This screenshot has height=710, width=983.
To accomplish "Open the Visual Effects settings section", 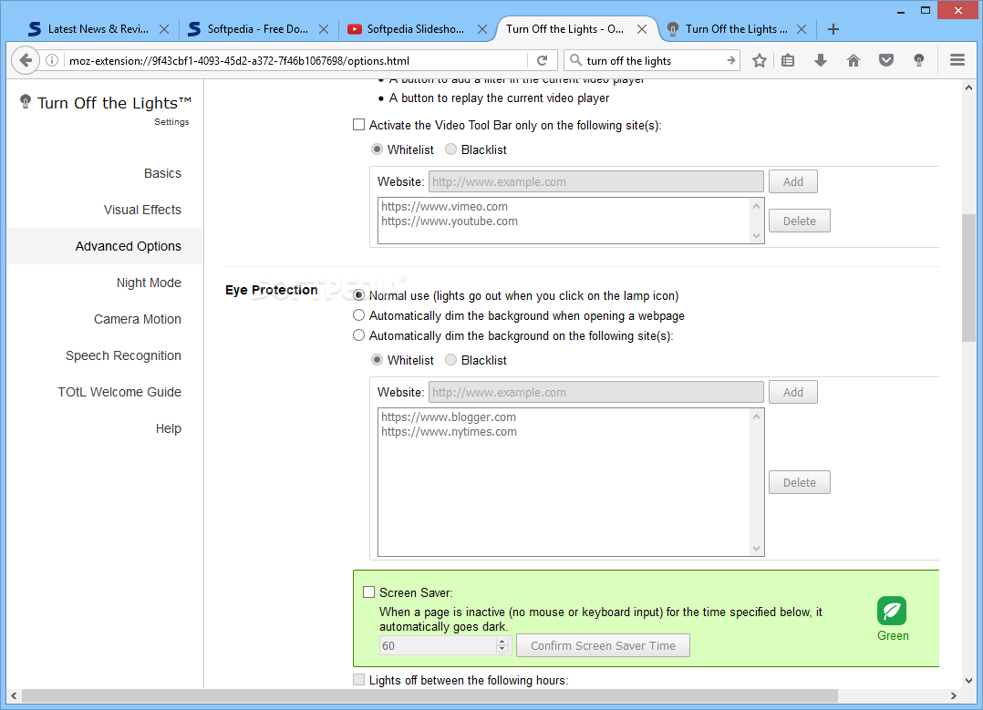I will tap(142, 210).
